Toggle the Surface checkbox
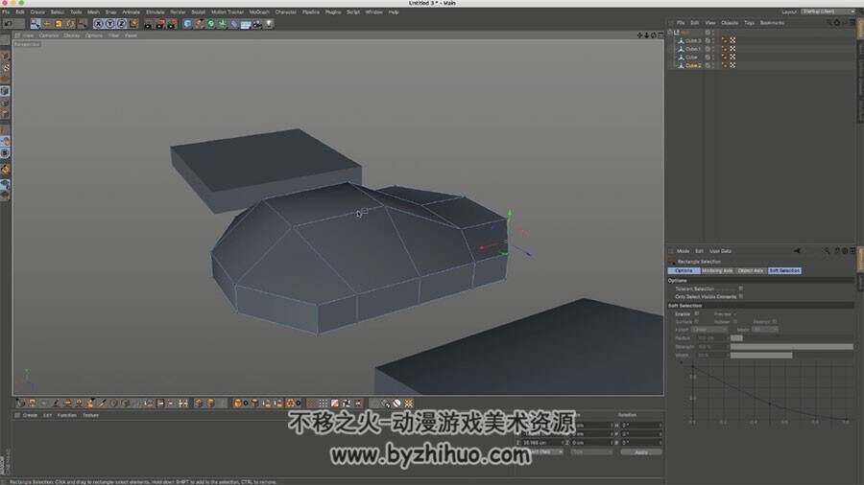Viewport: 864px width, 485px height. [697, 321]
